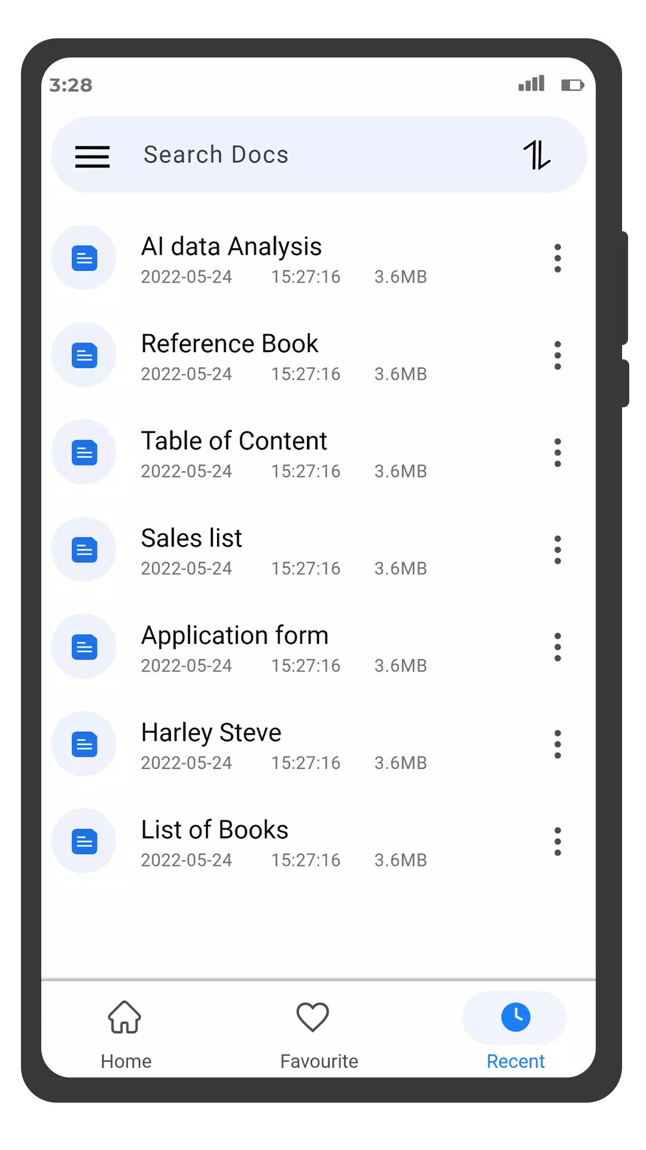The image size is (646, 1150).
Task: Click the Search Docs field
Action: click(319, 155)
